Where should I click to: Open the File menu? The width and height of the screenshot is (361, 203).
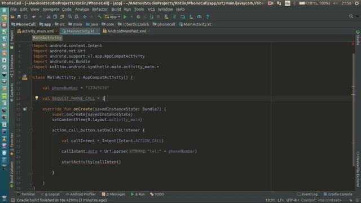(x=14, y=9)
